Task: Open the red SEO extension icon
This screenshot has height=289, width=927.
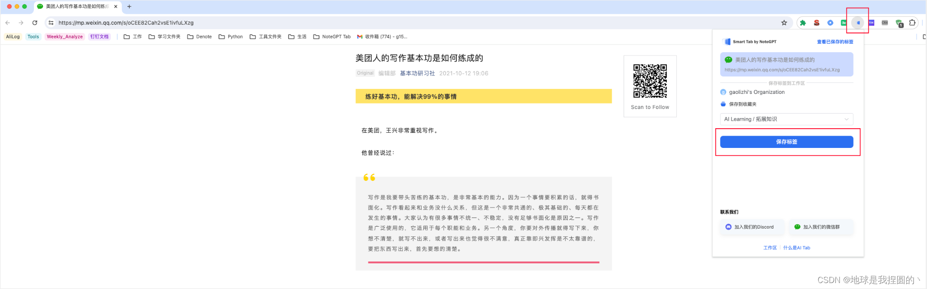Action: pyautogui.click(x=817, y=22)
